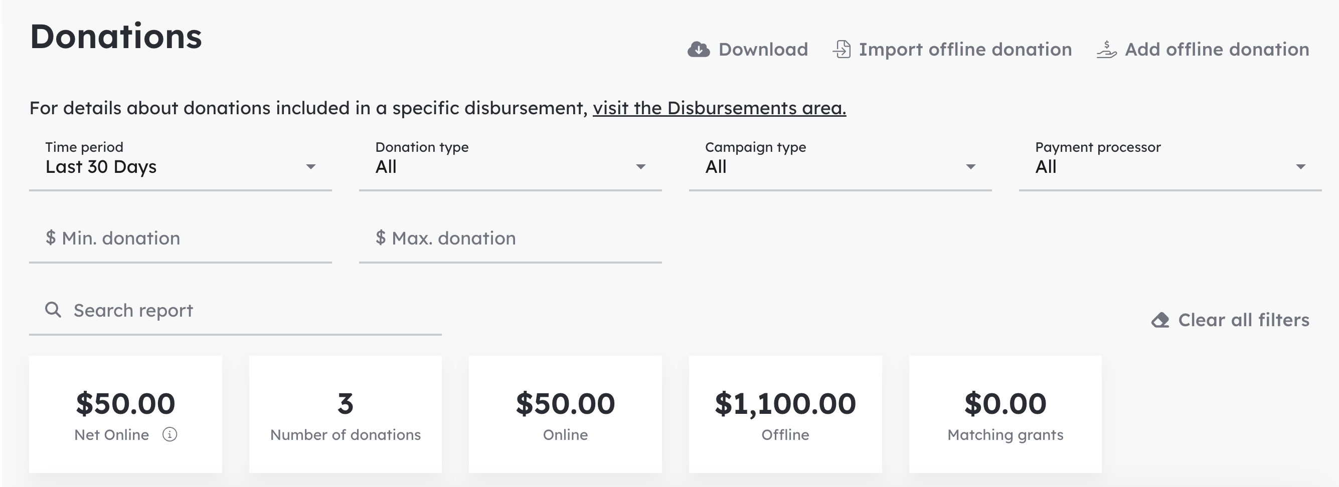Click the magnifying glass search icon
Viewport: 1339px width, 487px height.
pos(53,310)
